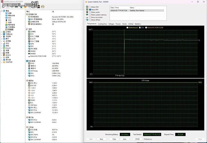Open the Clocks tab

(124, 24)
